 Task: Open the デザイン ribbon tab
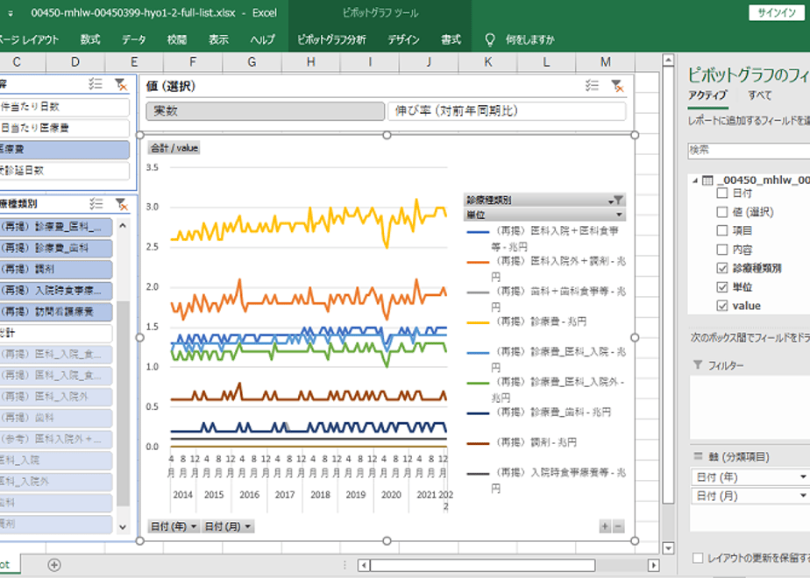pyautogui.click(x=403, y=39)
